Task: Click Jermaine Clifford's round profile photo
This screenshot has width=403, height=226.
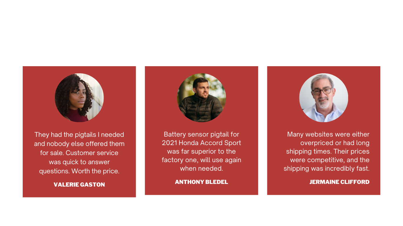Action: (324, 98)
